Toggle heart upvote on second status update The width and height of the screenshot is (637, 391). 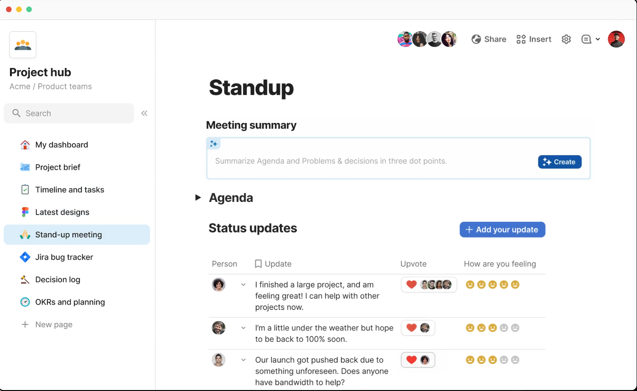pos(412,328)
